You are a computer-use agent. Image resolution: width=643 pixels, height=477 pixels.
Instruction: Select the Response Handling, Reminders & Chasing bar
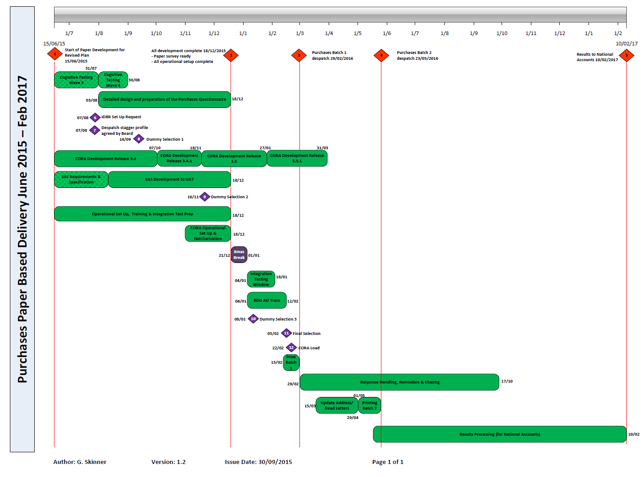[399, 382]
